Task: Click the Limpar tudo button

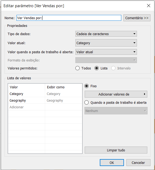Action: 116,150
